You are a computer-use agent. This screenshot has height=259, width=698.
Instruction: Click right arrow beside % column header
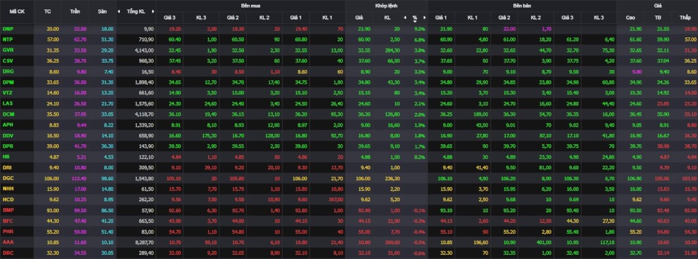425,18
